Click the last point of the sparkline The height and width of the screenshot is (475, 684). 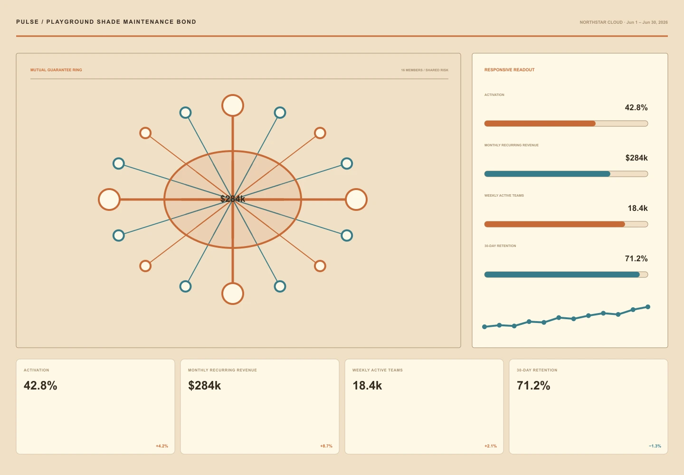[648, 307]
